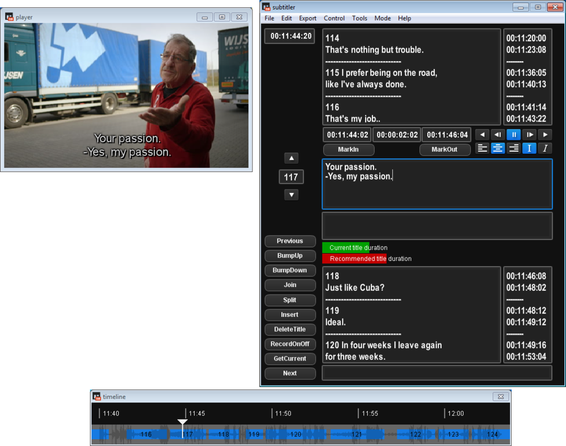Click subtitle block 121 on the timeline
This screenshot has height=446, width=566.
[357, 435]
